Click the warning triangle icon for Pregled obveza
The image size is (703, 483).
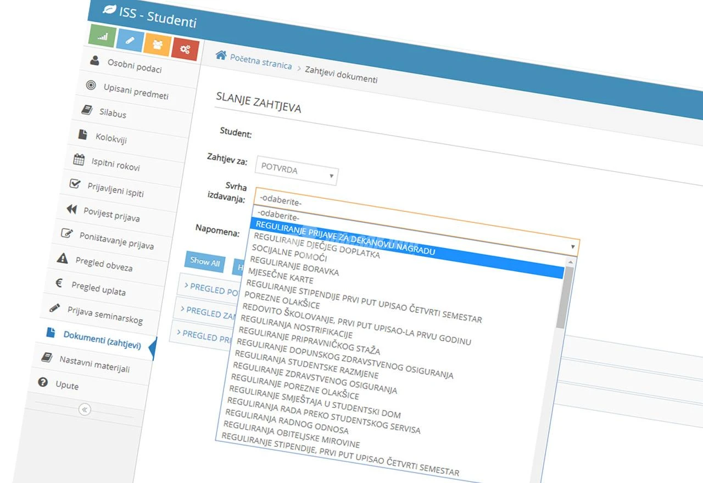[63, 258]
